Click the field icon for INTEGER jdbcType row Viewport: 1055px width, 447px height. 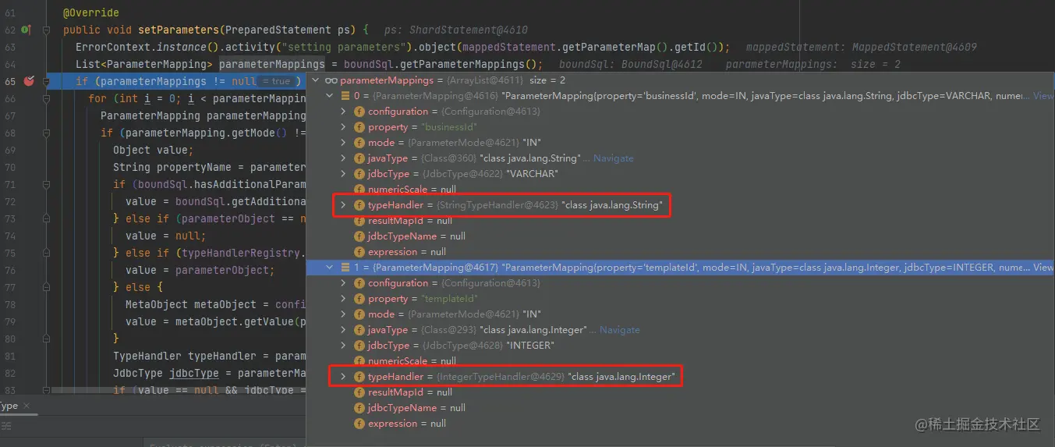pyautogui.click(x=359, y=346)
